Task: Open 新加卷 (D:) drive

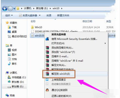Action: (x=16, y=82)
